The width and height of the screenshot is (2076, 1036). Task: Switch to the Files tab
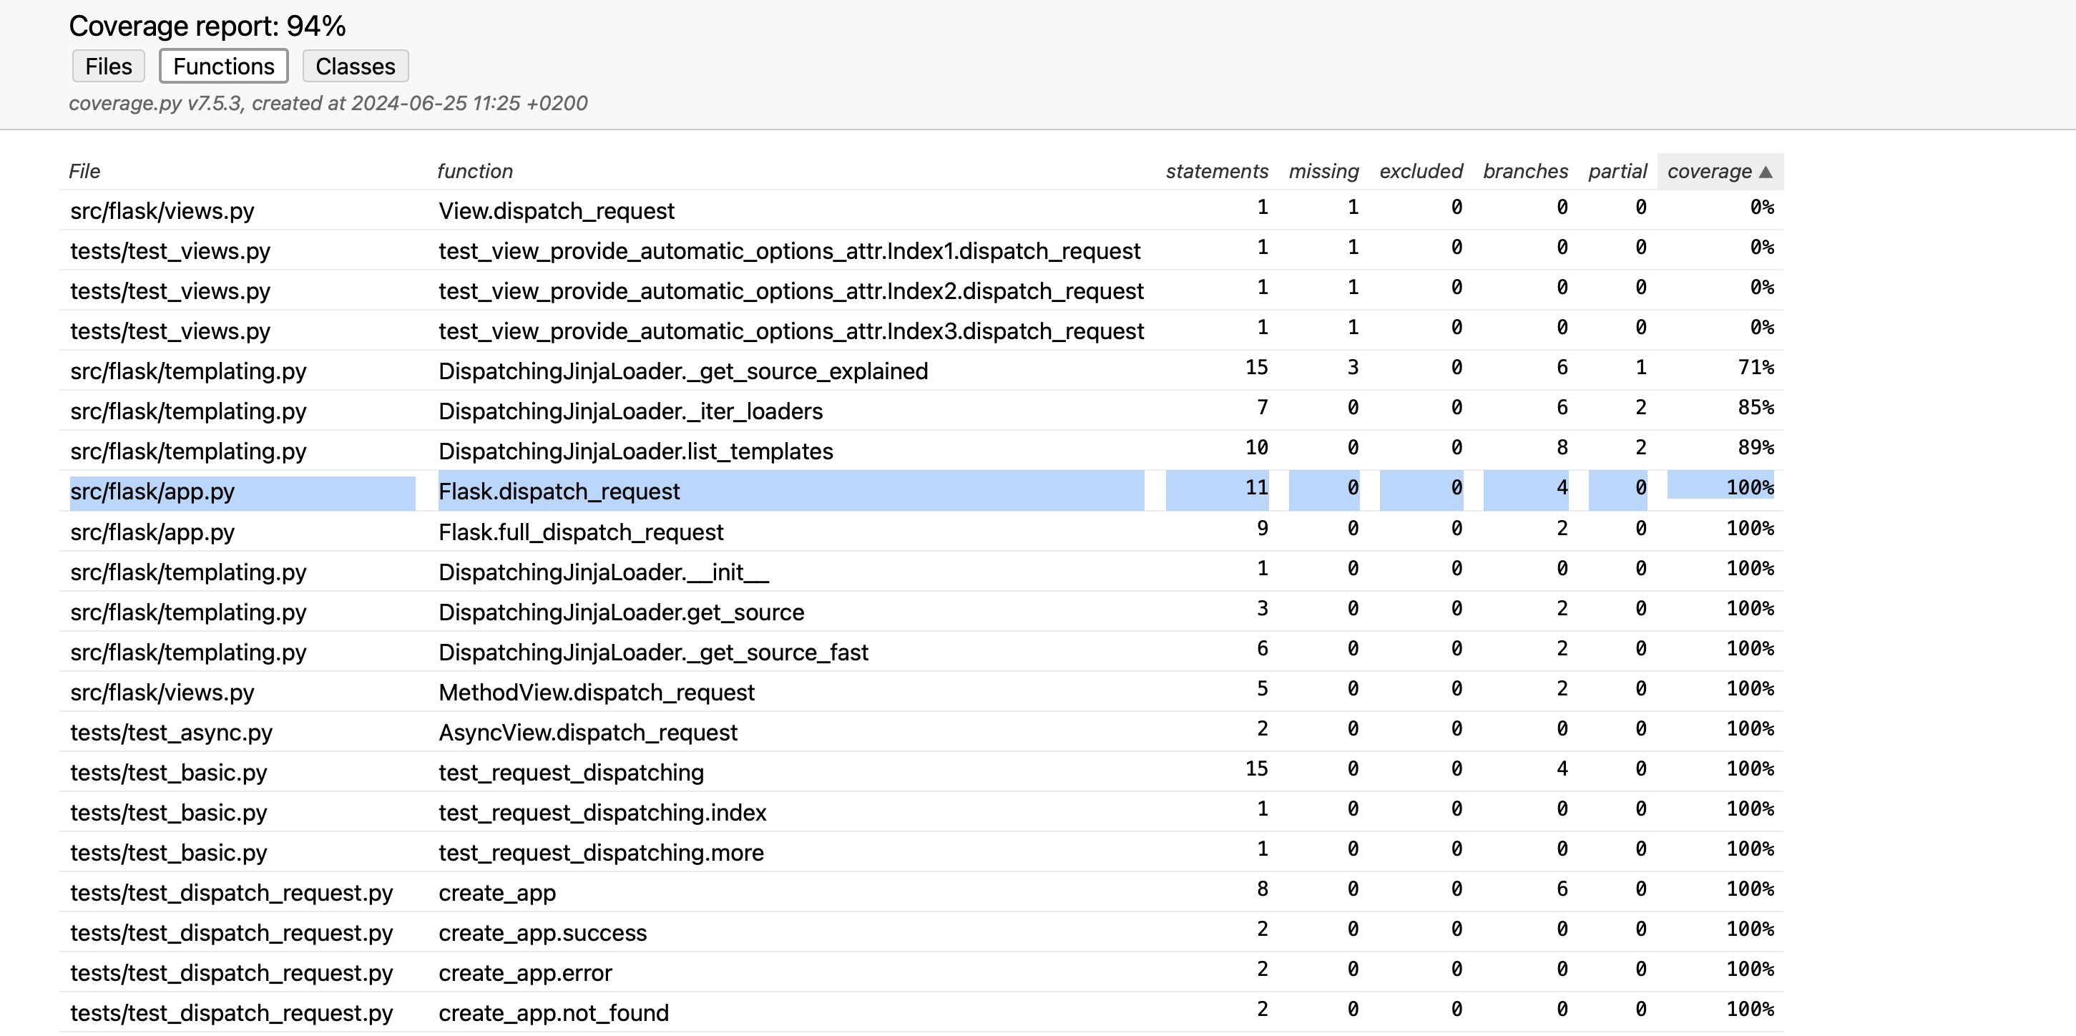109,66
